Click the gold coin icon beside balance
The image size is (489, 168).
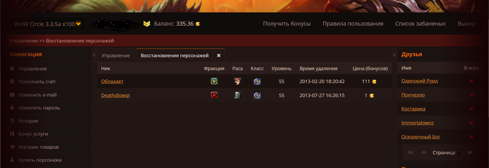198,24
